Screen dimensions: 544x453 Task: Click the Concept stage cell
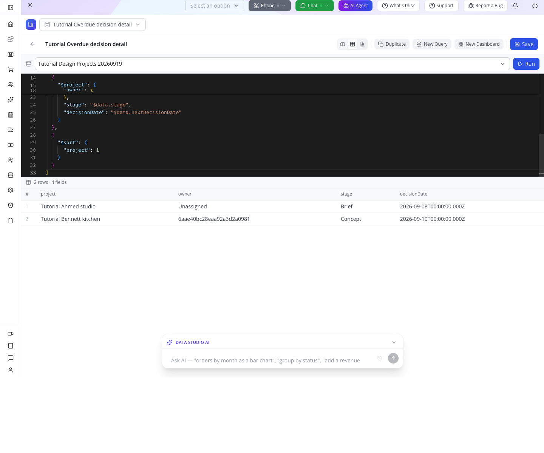(x=351, y=219)
